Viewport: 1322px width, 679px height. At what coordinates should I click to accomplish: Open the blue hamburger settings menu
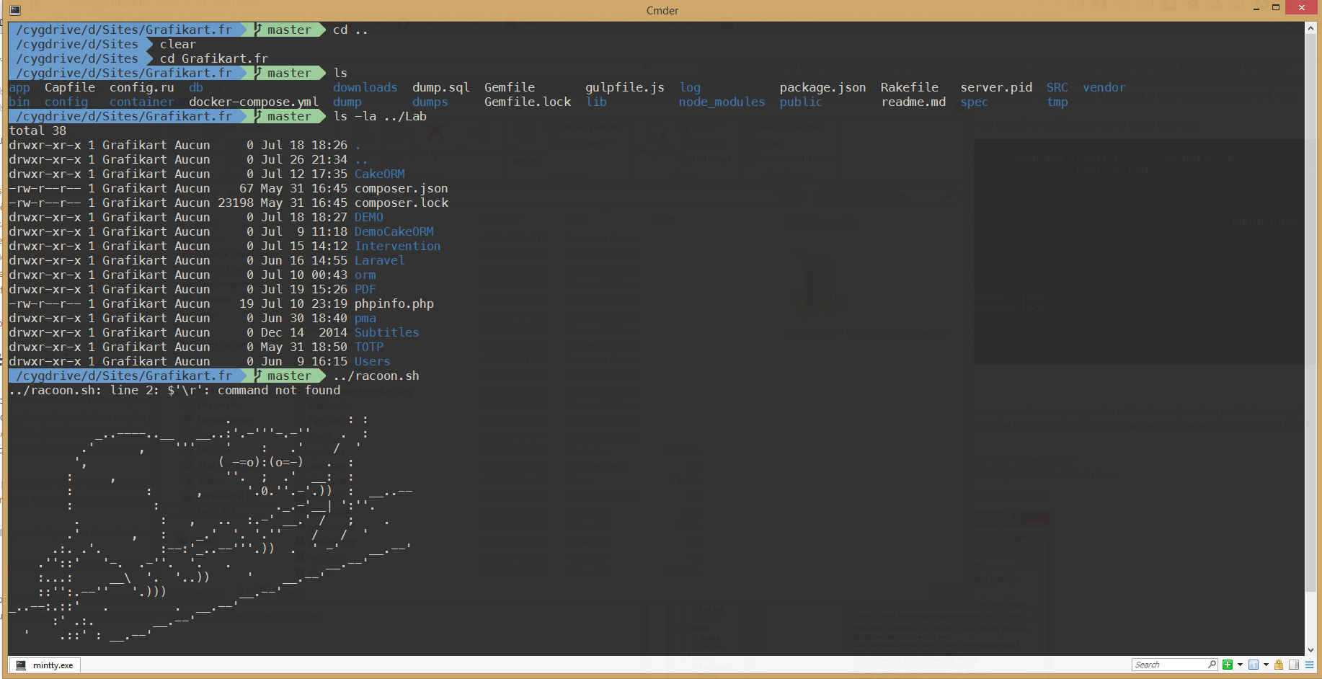tap(1309, 665)
